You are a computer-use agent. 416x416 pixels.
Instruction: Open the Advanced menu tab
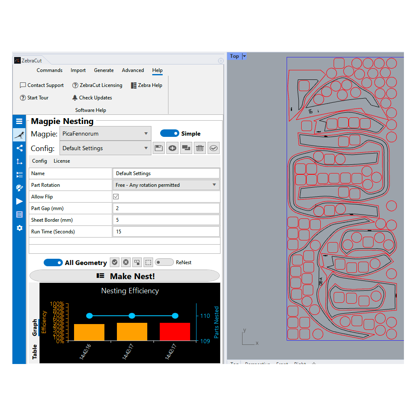[133, 70]
